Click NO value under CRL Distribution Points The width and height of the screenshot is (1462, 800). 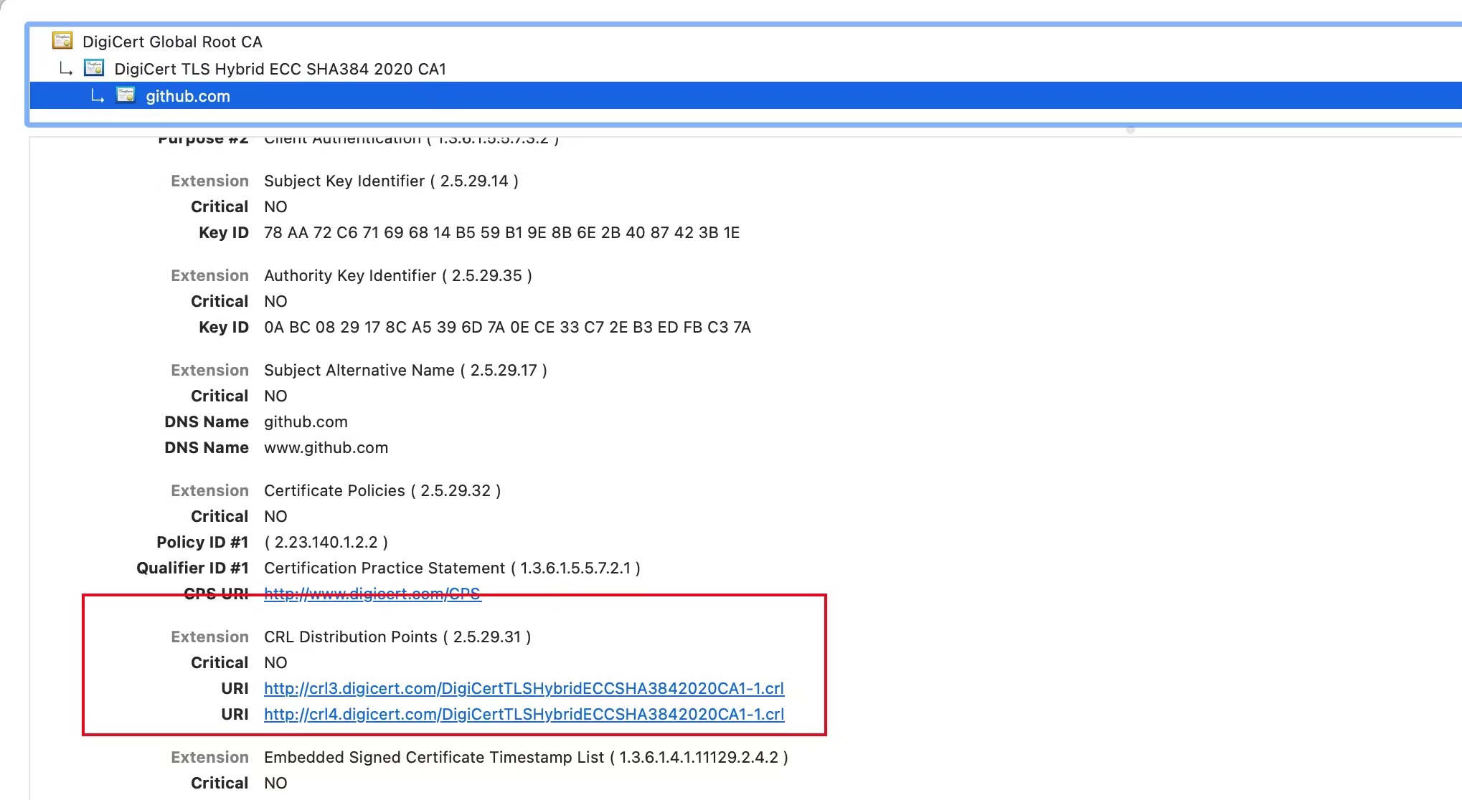[275, 662]
